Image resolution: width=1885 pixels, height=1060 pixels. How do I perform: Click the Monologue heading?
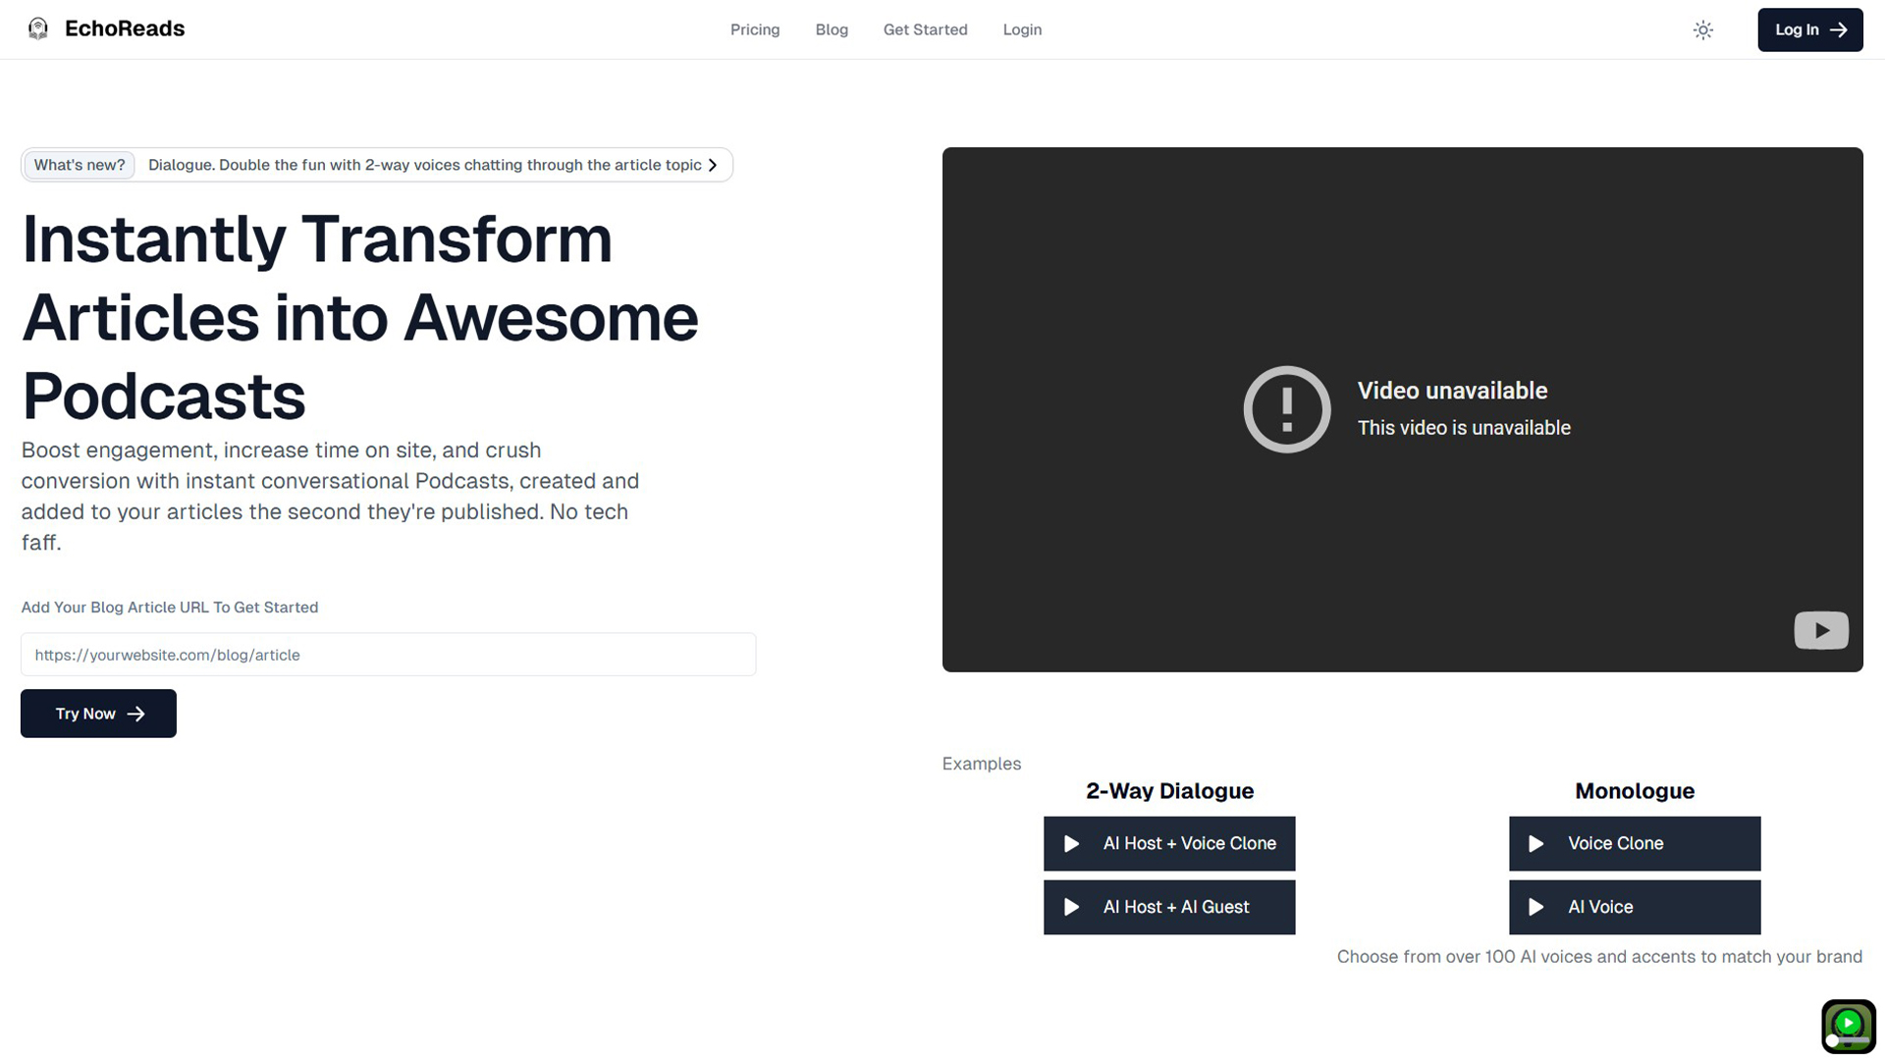[x=1635, y=791]
